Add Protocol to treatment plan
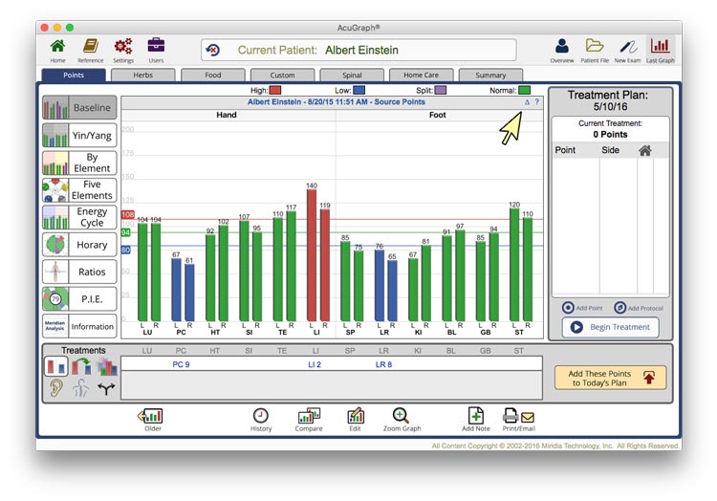 tap(639, 308)
